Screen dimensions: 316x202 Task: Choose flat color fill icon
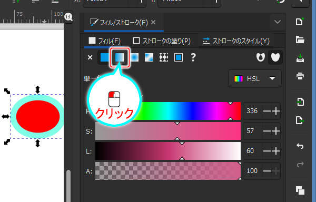[104, 57]
